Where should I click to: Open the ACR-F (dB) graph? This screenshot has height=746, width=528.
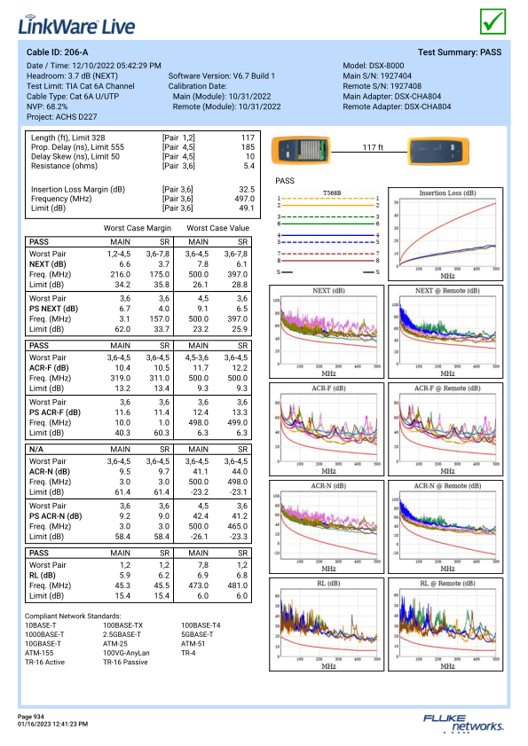(327, 429)
